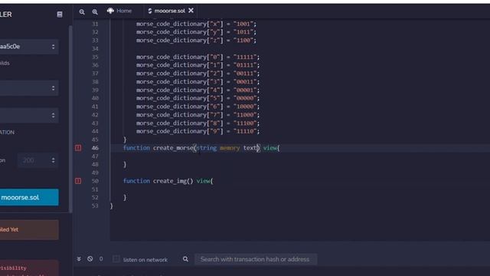Open the Home tab
Image resolution: width=490 pixels, height=276 pixels.
tap(119, 11)
